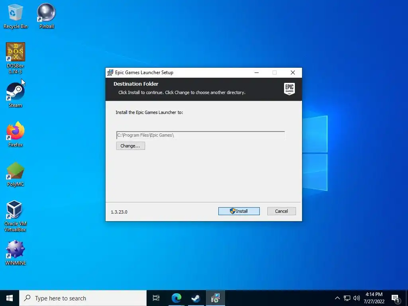This screenshot has height=306, width=408.
Task: Minimize the Epic Games Launcher Setup window
Action: (257, 73)
